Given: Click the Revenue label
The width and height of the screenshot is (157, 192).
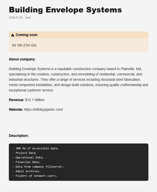Looking at the screenshot, I should [16, 100].
